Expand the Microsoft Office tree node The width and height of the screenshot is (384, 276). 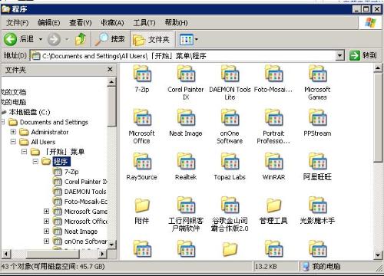coord(46,222)
